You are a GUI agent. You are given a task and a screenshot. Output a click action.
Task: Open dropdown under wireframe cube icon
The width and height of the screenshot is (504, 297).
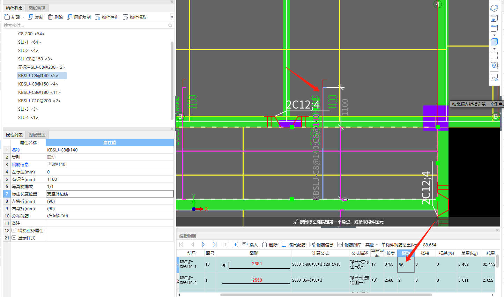(494, 35)
